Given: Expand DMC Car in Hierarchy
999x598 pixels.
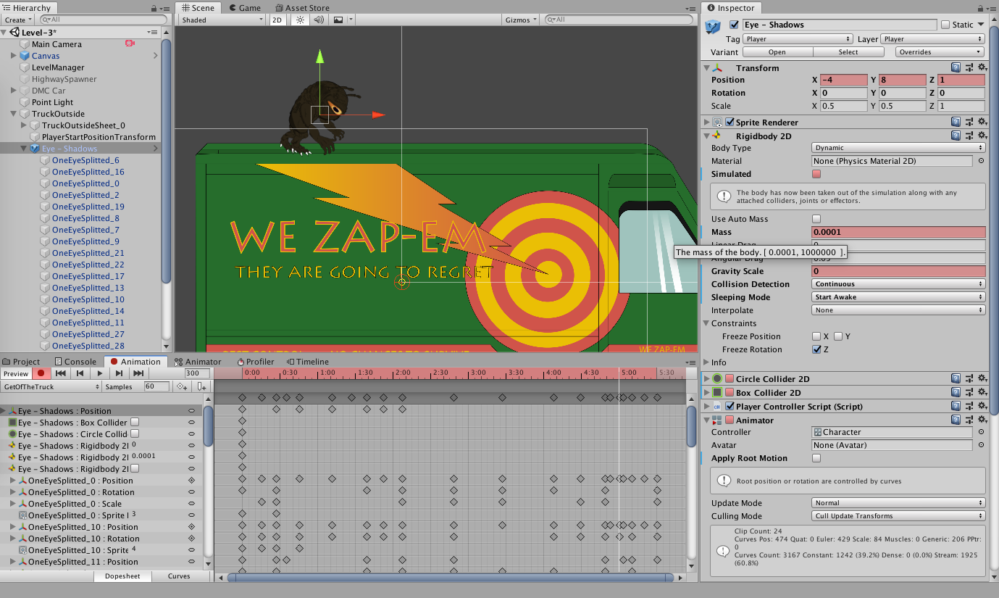Looking at the screenshot, I should (x=14, y=91).
